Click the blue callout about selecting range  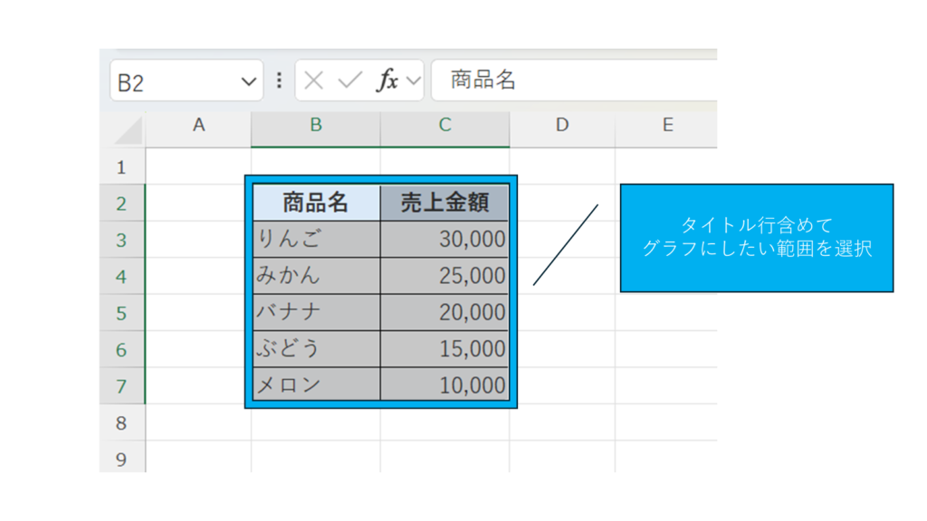(756, 238)
